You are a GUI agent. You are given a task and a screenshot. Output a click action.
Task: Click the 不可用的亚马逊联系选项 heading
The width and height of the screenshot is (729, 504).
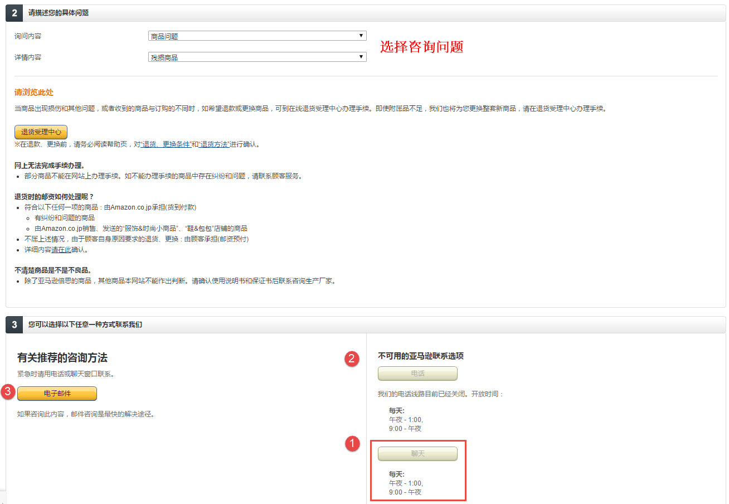click(421, 356)
